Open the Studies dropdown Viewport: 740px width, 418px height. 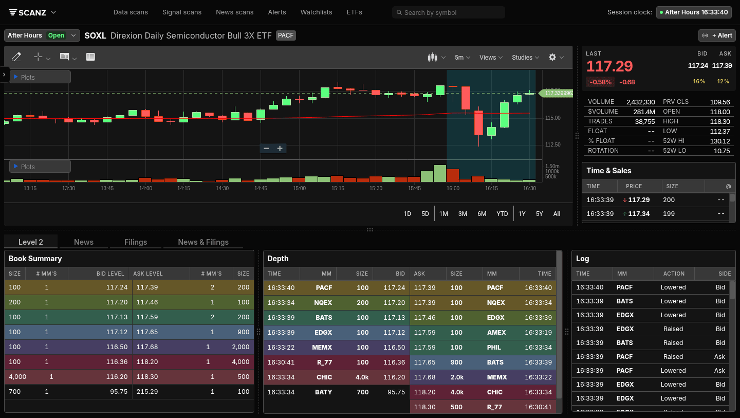point(526,58)
